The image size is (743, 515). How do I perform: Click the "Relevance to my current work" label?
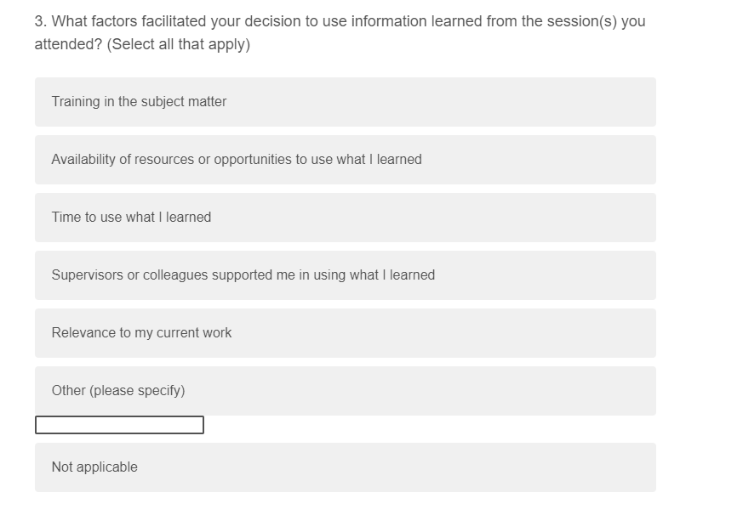tap(141, 333)
